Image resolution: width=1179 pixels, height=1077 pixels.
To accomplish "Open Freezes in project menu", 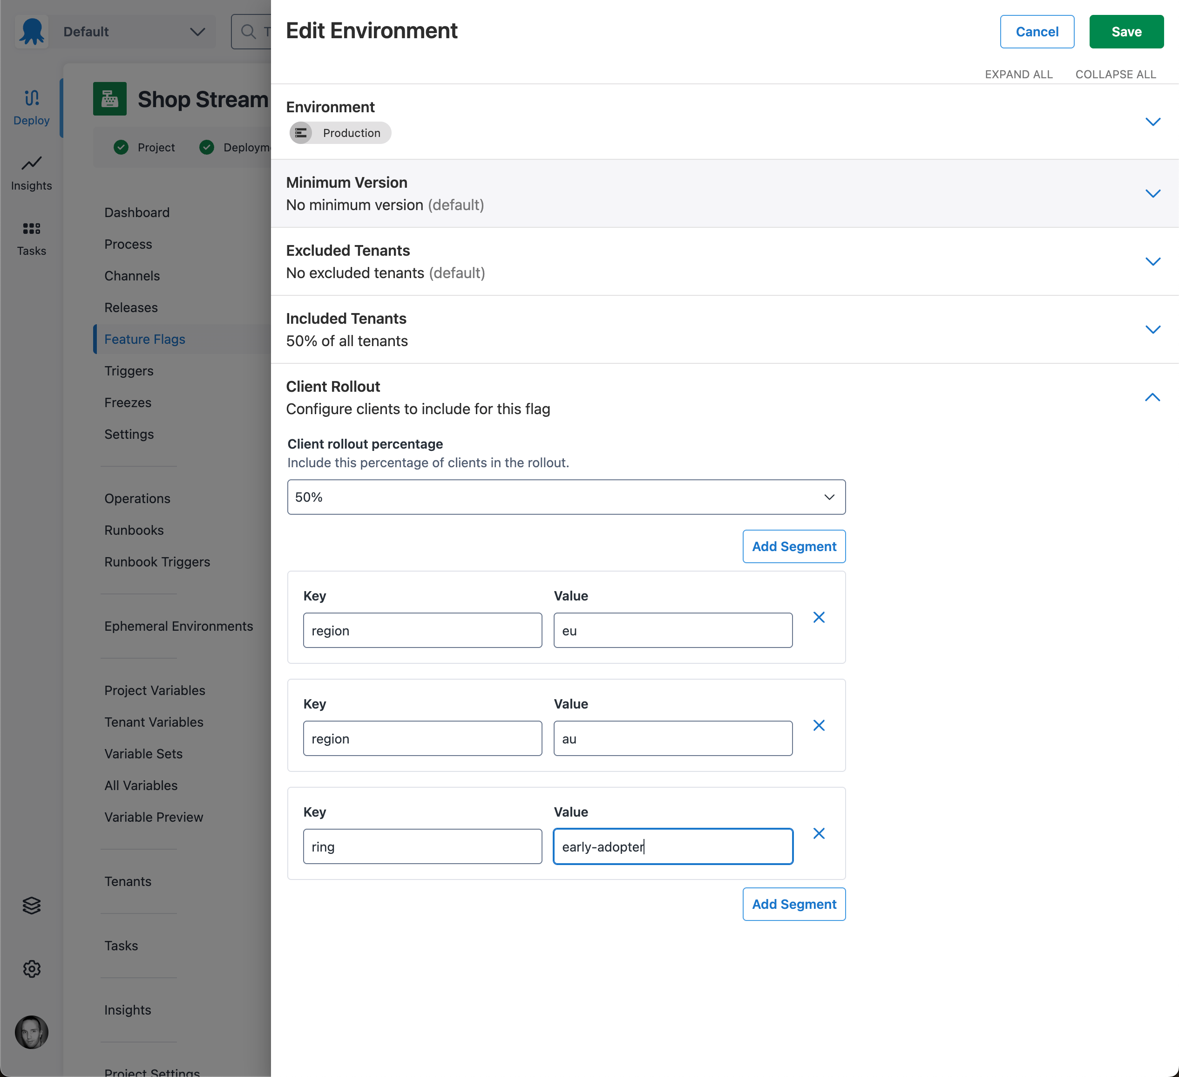I will tap(128, 402).
